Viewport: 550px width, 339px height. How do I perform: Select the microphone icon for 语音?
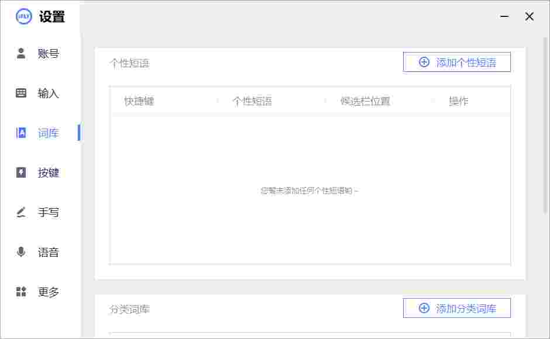pyautogui.click(x=21, y=252)
